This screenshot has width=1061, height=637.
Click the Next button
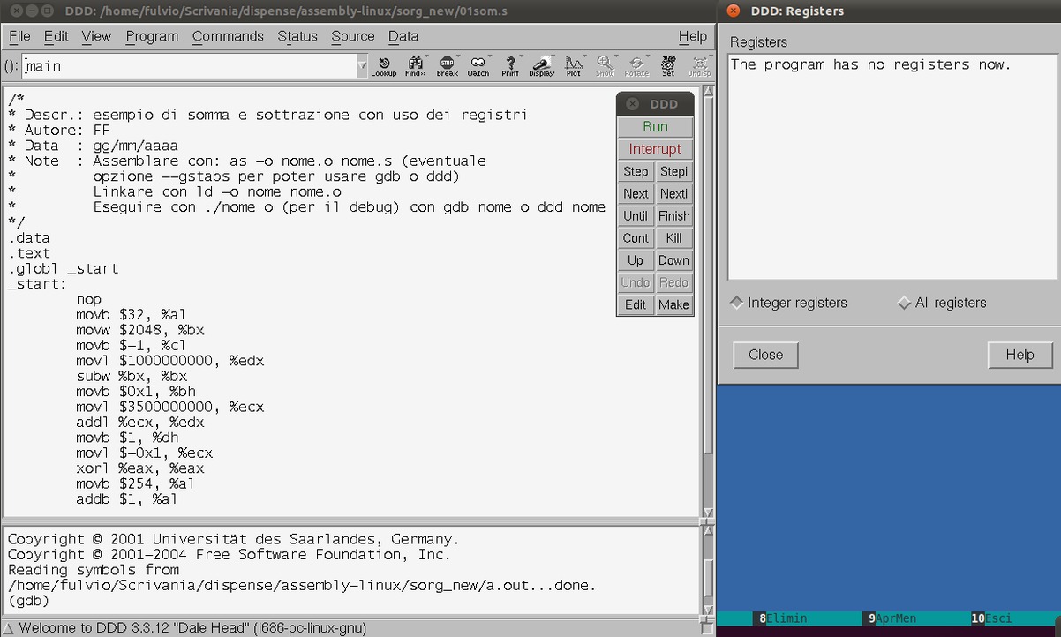pos(636,193)
